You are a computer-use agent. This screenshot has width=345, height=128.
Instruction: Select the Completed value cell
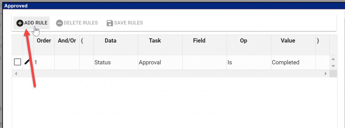[x=293, y=62]
